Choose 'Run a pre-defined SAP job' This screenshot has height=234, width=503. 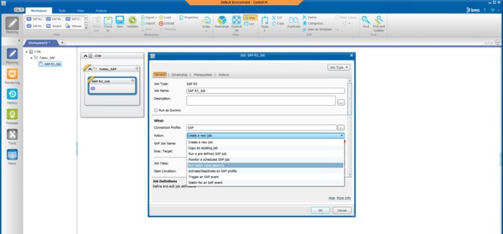coord(265,154)
